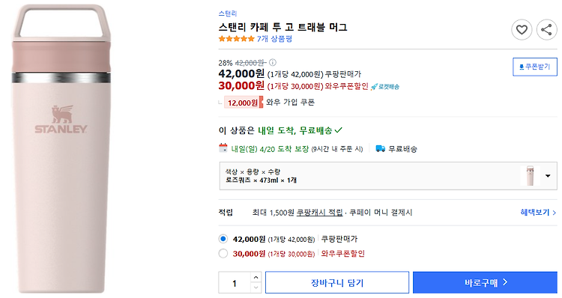Image resolution: width=562 pixels, height=298 pixels.
Task: Decrease quantity with the down arrow
Action: pyautogui.click(x=256, y=288)
